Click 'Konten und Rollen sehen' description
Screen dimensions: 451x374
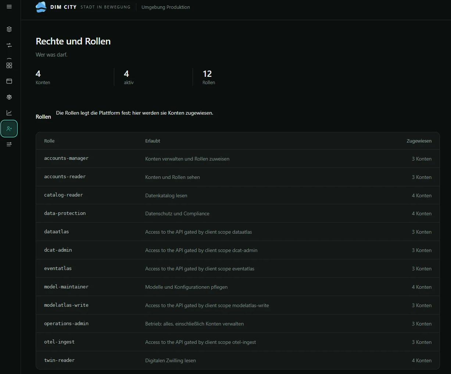point(172,177)
